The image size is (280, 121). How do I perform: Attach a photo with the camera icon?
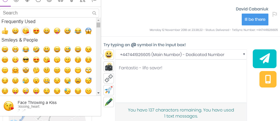pyautogui.click(x=109, y=66)
